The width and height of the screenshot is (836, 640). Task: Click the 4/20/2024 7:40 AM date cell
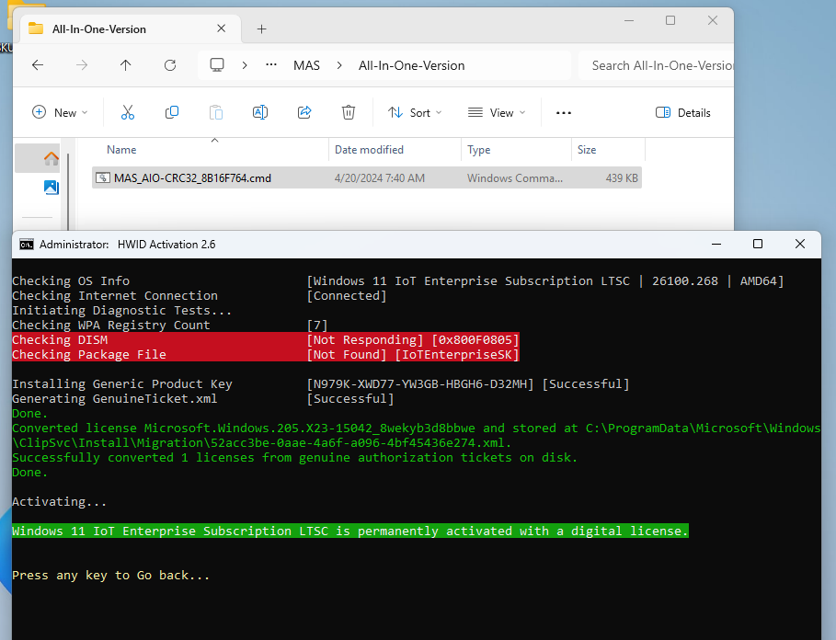pos(380,178)
